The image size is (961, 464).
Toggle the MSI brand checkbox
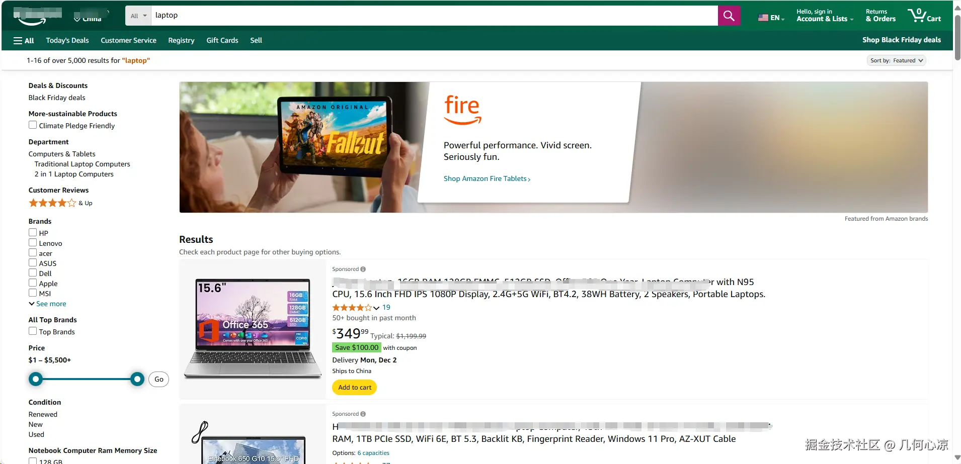coord(33,293)
